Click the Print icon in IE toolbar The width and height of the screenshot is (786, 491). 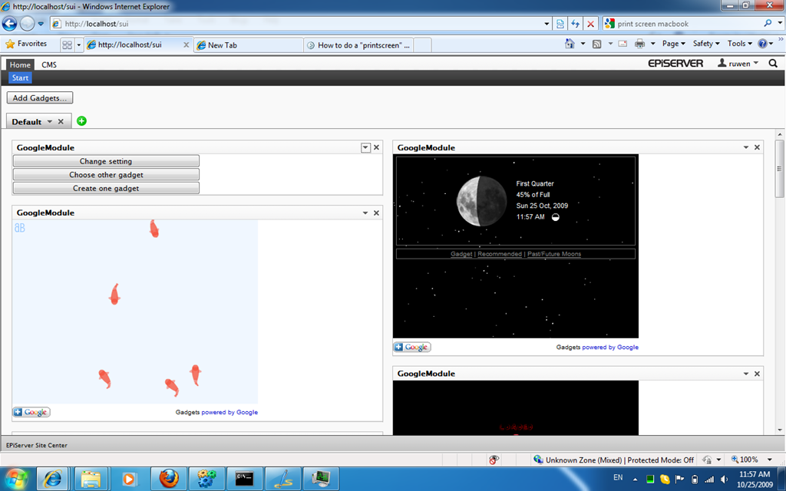(x=639, y=44)
